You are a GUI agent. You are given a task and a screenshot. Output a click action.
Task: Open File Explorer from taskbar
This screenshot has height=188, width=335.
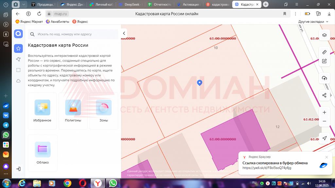point(37,183)
